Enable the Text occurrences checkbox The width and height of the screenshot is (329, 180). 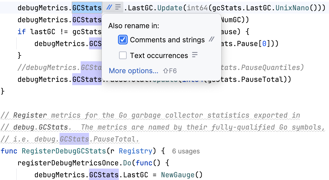[123, 56]
